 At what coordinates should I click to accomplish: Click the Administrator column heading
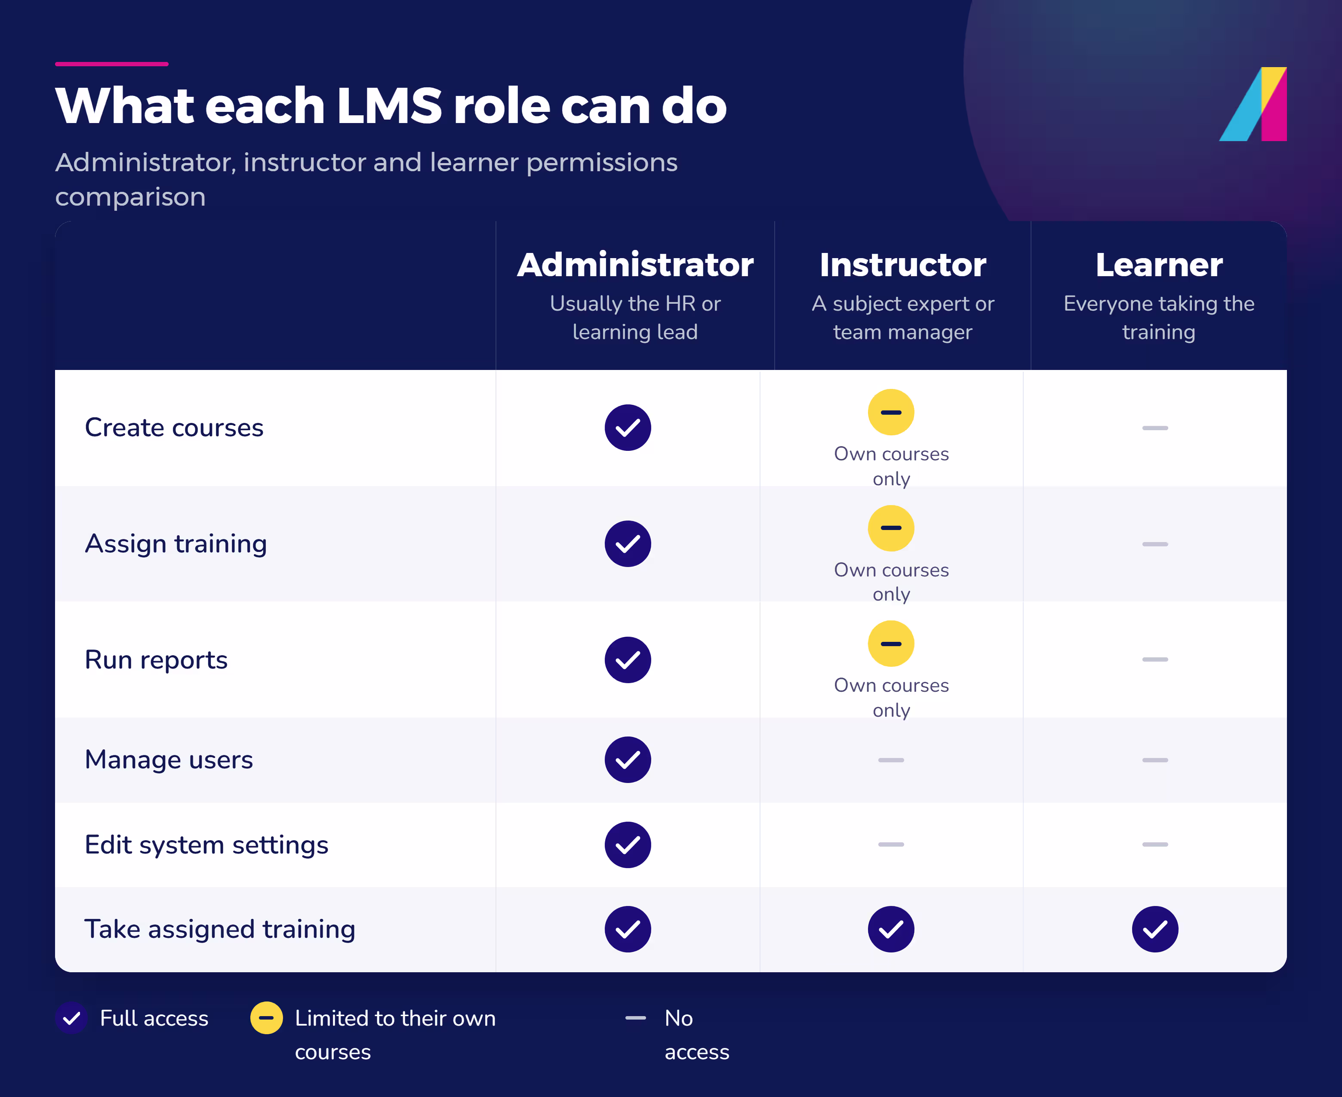coord(635,264)
